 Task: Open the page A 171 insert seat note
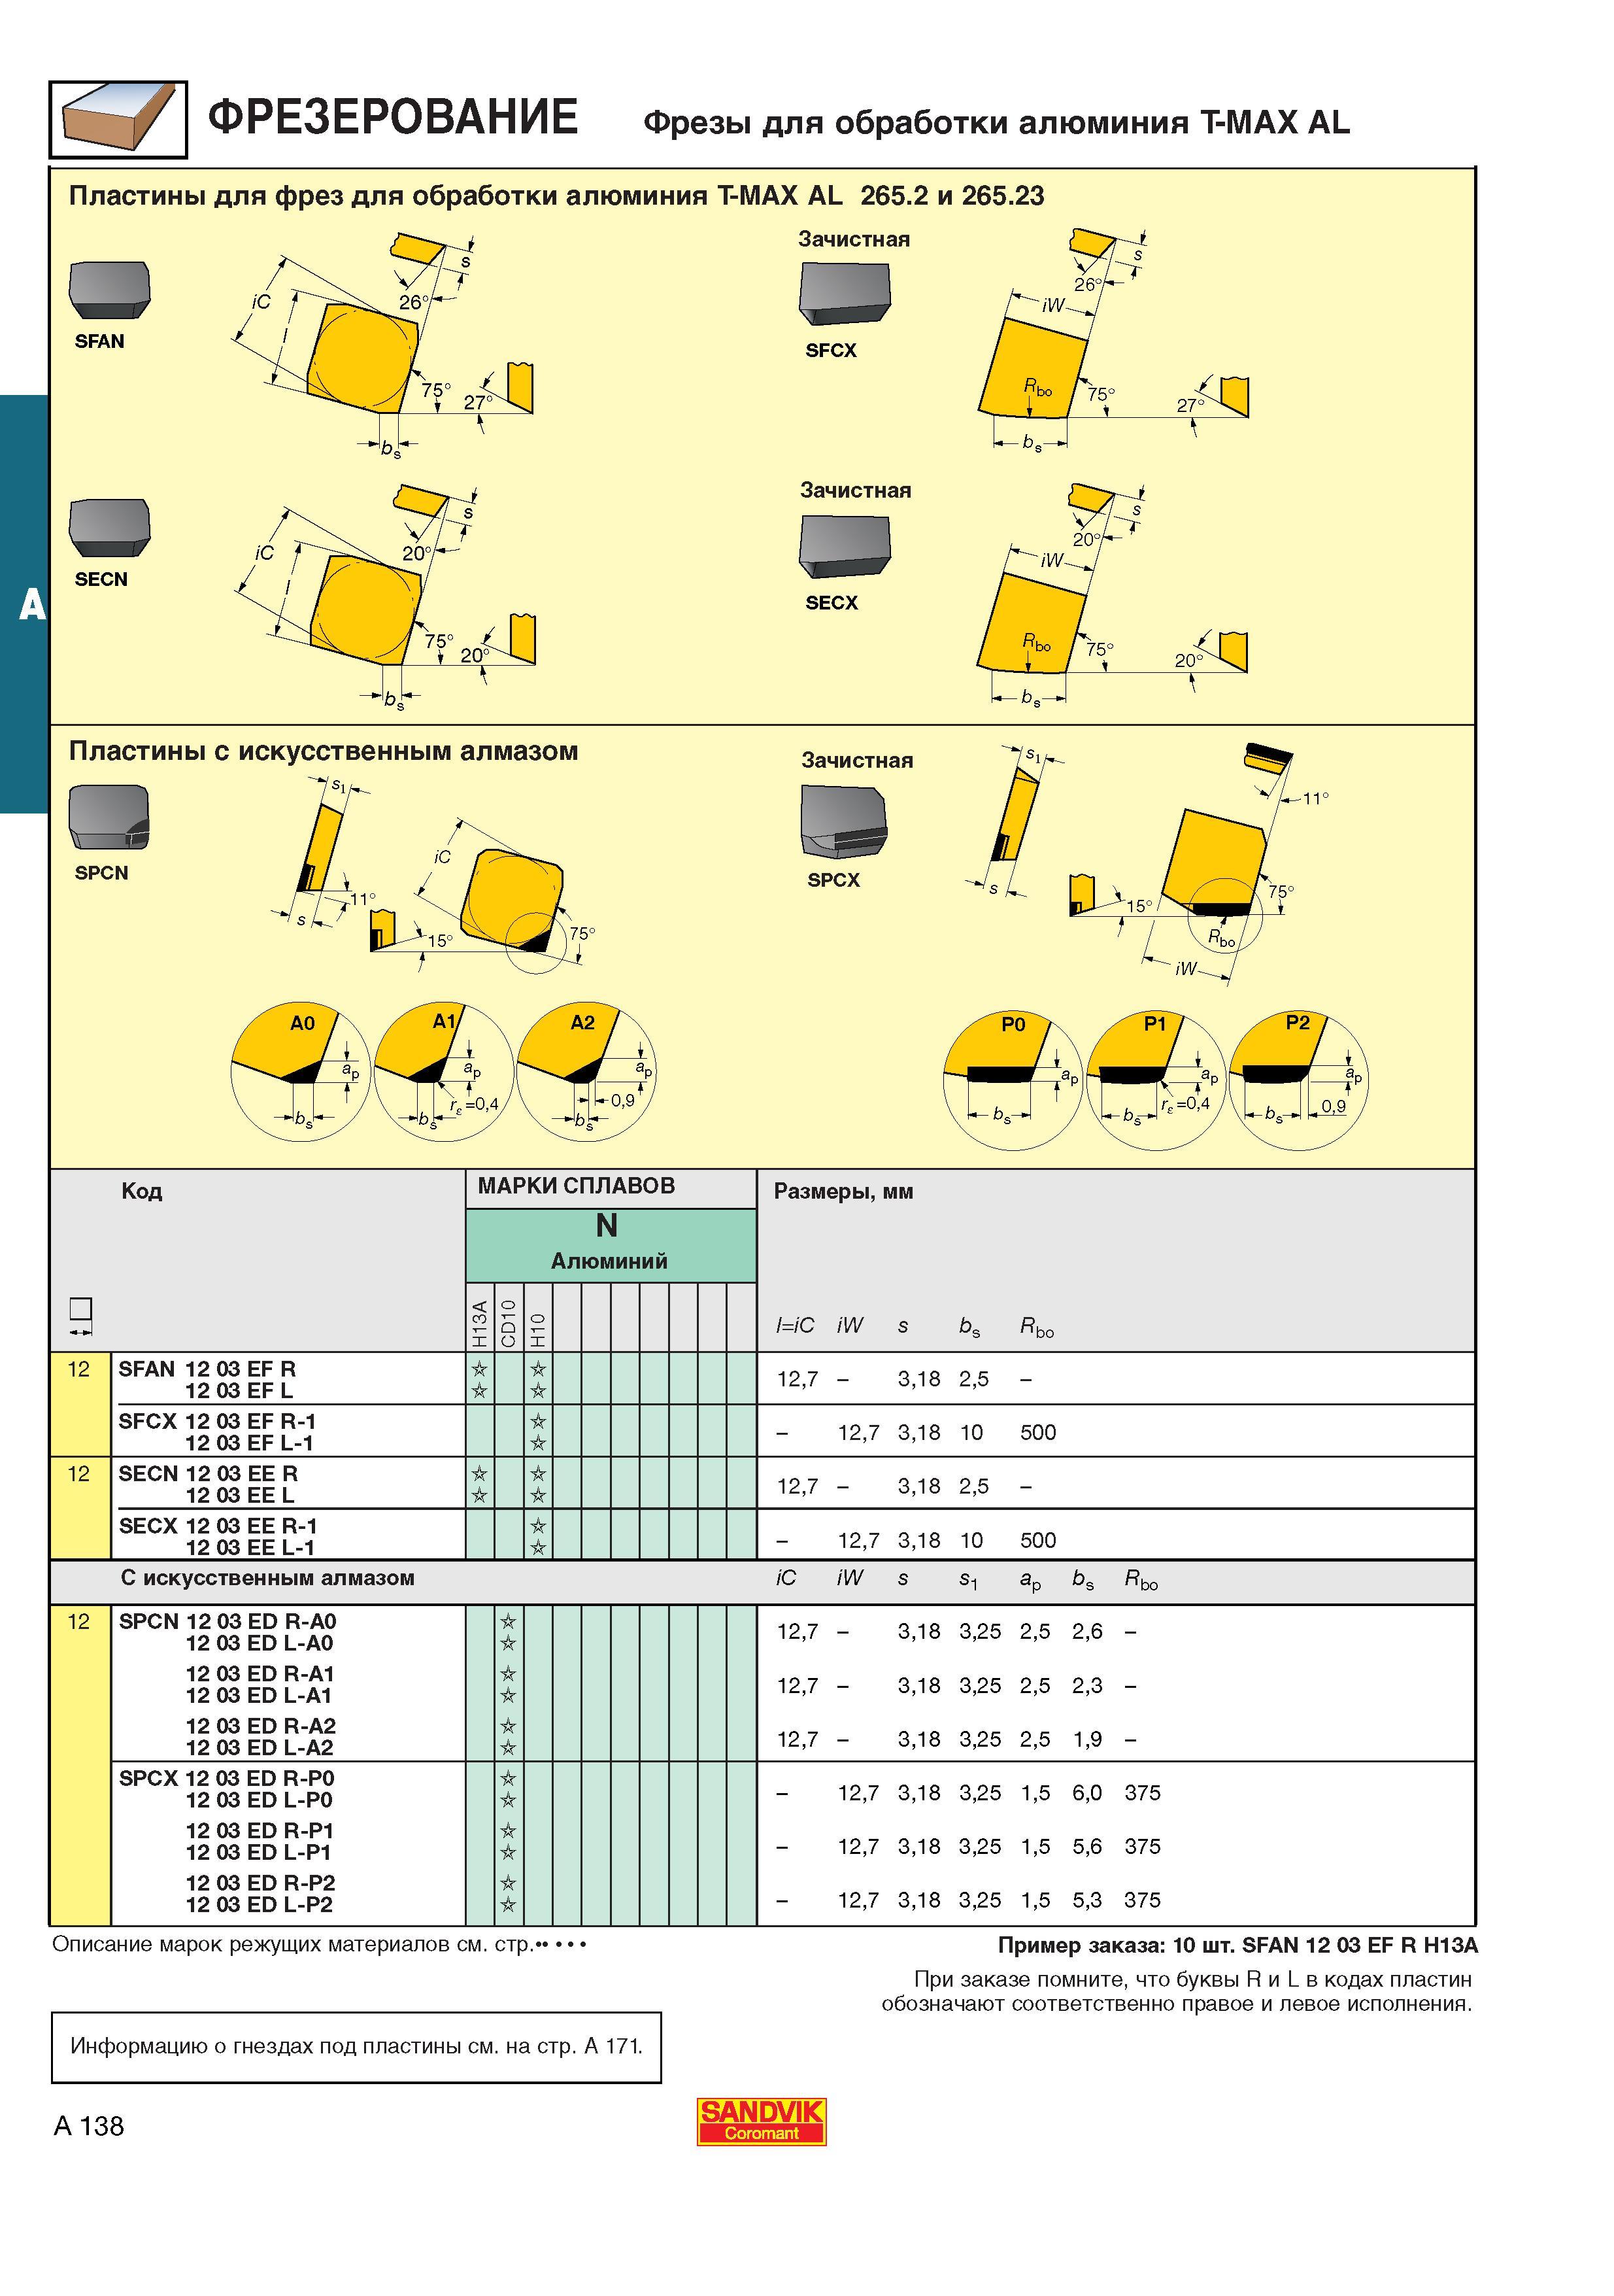click(x=357, y=2046)
